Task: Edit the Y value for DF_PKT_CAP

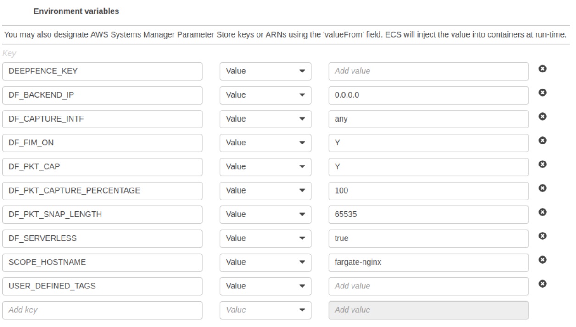Action: [429, 167]
